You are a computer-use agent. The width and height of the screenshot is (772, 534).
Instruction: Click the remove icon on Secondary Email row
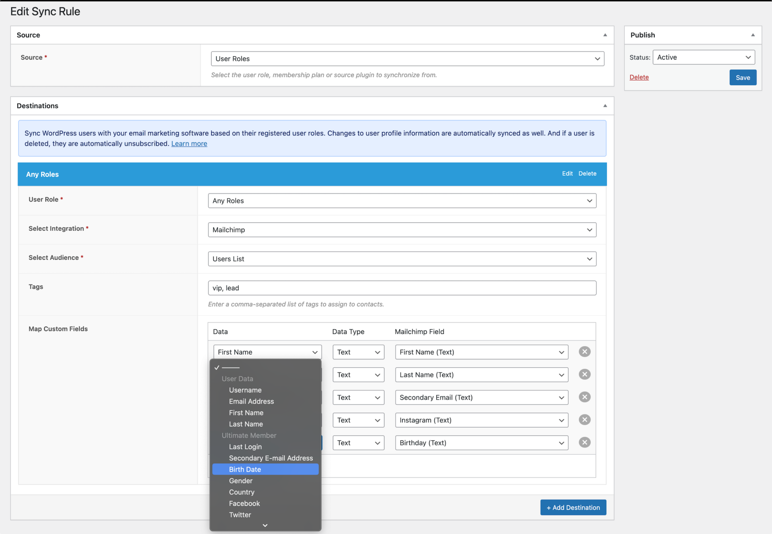click(584, 397)
